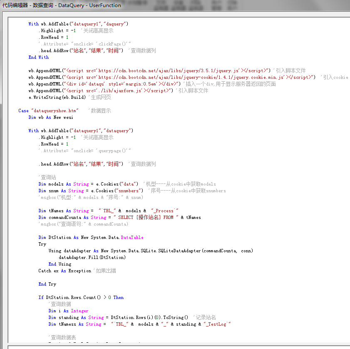The image size is (350, 349).
Task: Click the '查询数据 comment under the If statement
Action: point(60,304)
